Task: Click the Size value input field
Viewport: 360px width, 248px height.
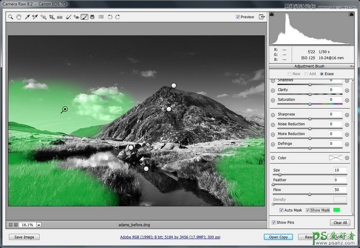Action: [340, 170]
